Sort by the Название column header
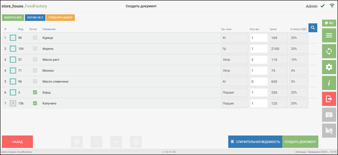Screen dimensions: 338x155 click(49, 29)
